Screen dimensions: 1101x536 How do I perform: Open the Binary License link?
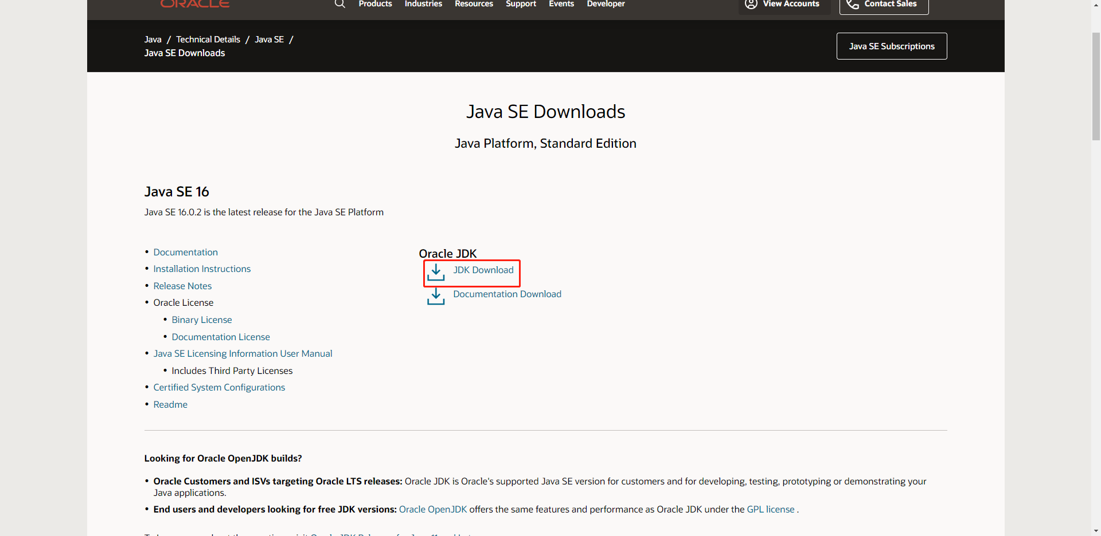coord(202,320)
